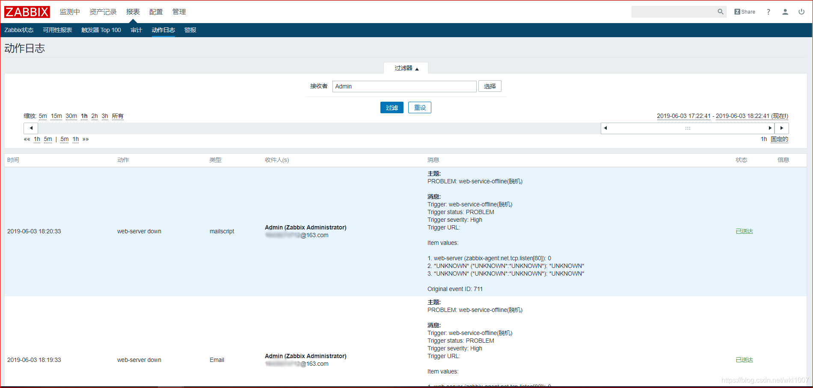Toggle the 固定的 fixed link
Image resolution: width=813 pixels, height=388 pixels.
(779, 139)
